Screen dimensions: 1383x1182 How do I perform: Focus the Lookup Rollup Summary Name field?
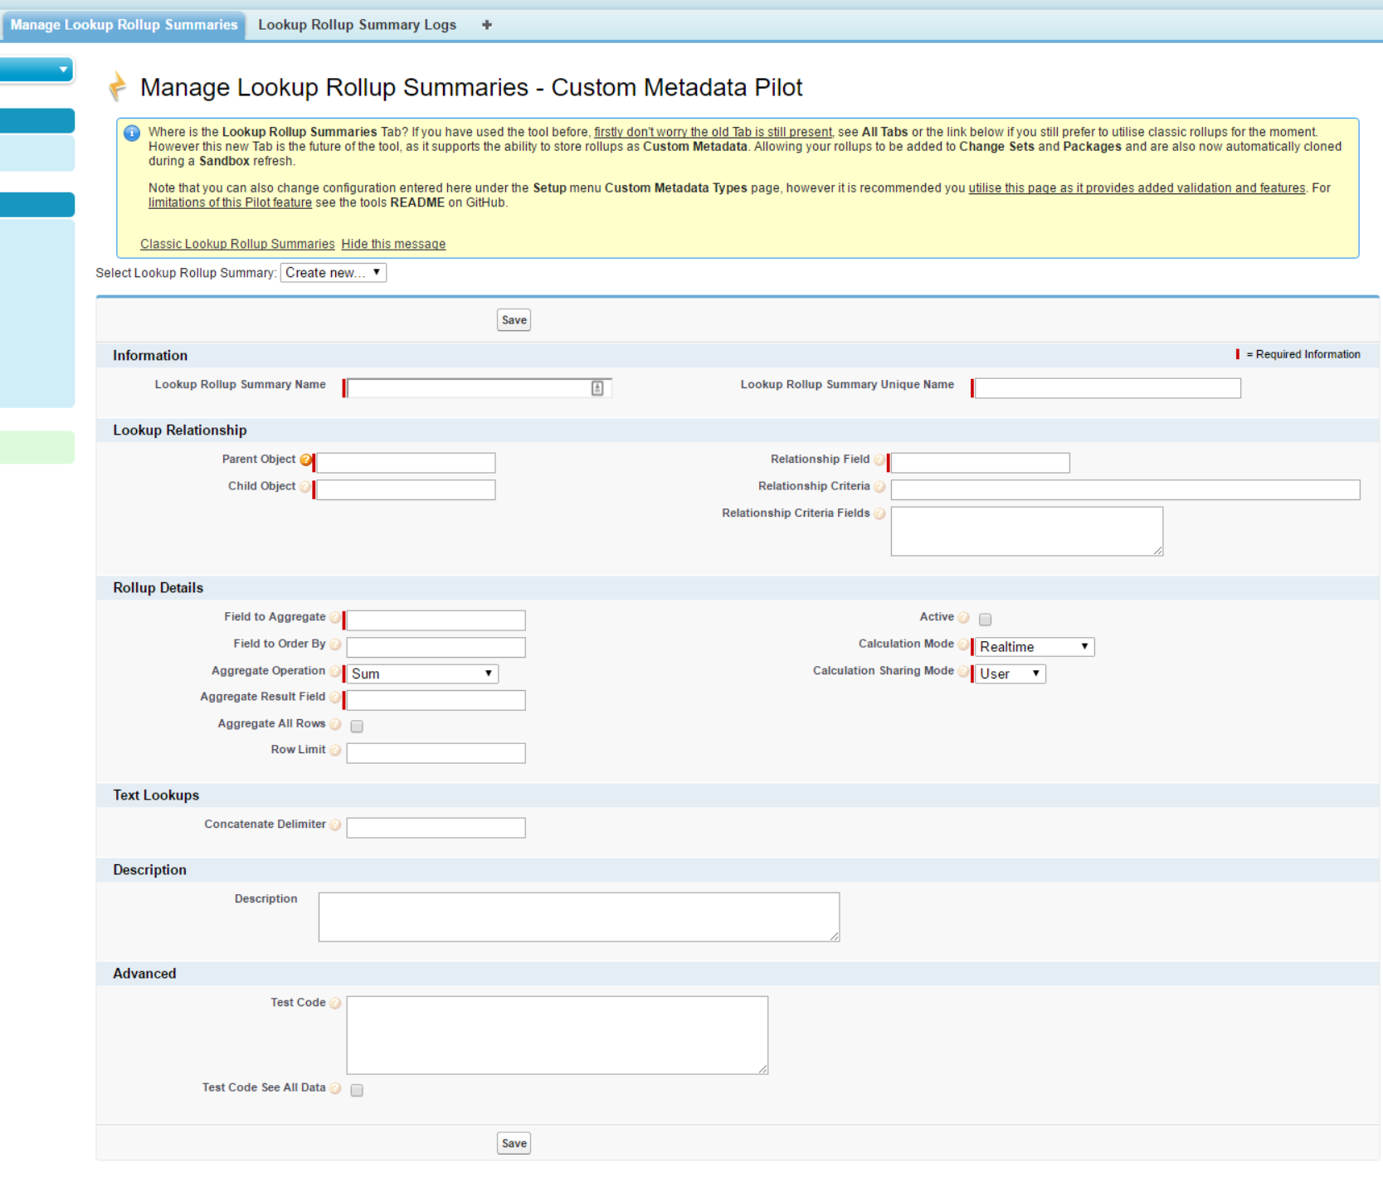click(x=480, y=388)
